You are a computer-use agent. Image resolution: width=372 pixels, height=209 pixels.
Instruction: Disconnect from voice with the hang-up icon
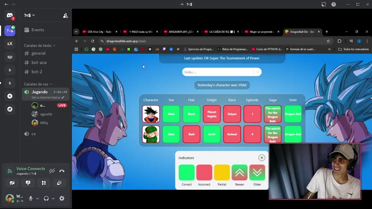click(x=62, y=171)
